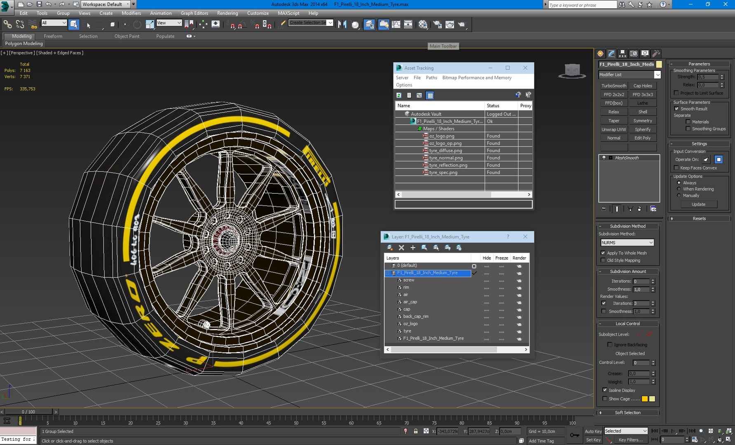Toggle Isoline Display checkbox
The image size is (735, 445).
point(605,390)
